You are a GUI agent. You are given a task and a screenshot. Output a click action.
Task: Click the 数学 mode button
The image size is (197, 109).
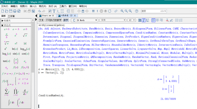(66, 20)
